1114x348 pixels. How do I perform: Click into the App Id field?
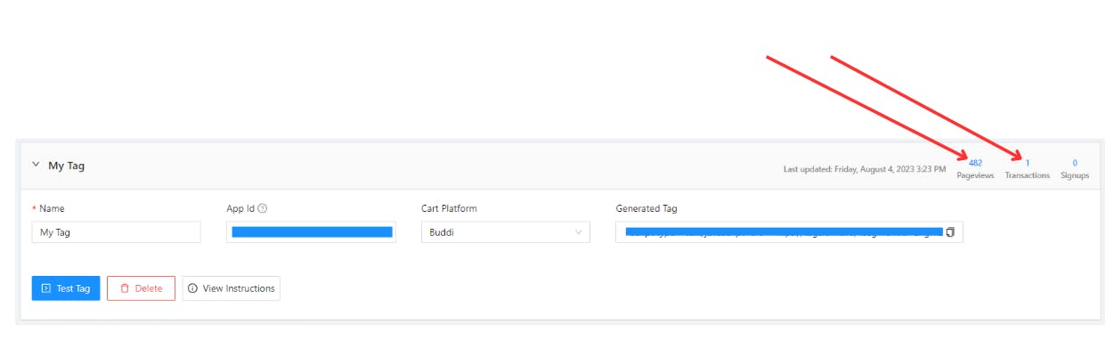[311, 232]
